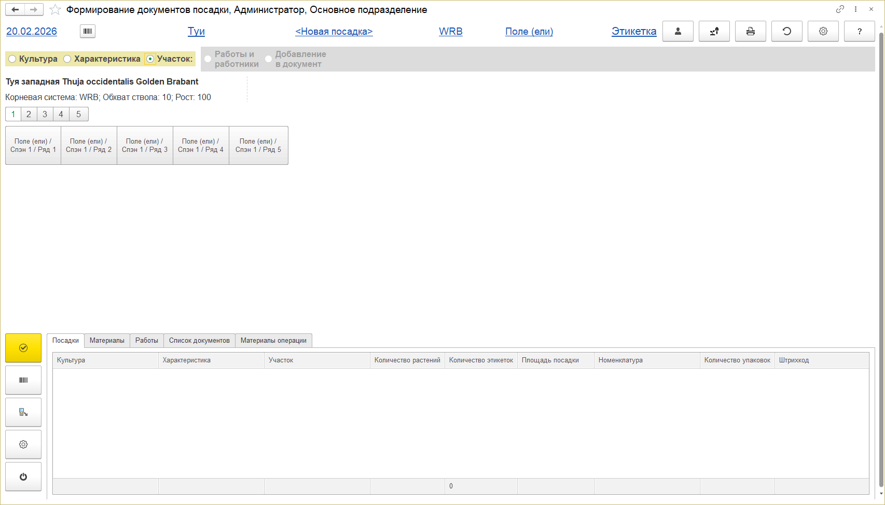This screenshot has width=885, height=505.
Task: Open the date link 20.02.2026
Action: point(32,31)
